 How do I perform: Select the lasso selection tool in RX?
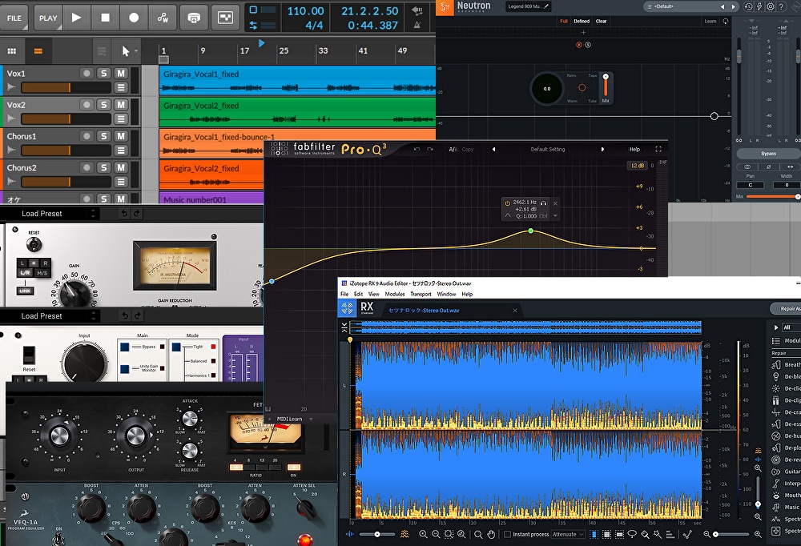pos(632,534)
